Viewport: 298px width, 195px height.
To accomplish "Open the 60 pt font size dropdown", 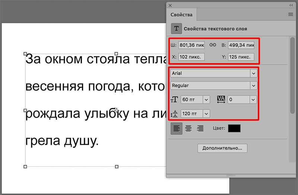I will (206, 100).
